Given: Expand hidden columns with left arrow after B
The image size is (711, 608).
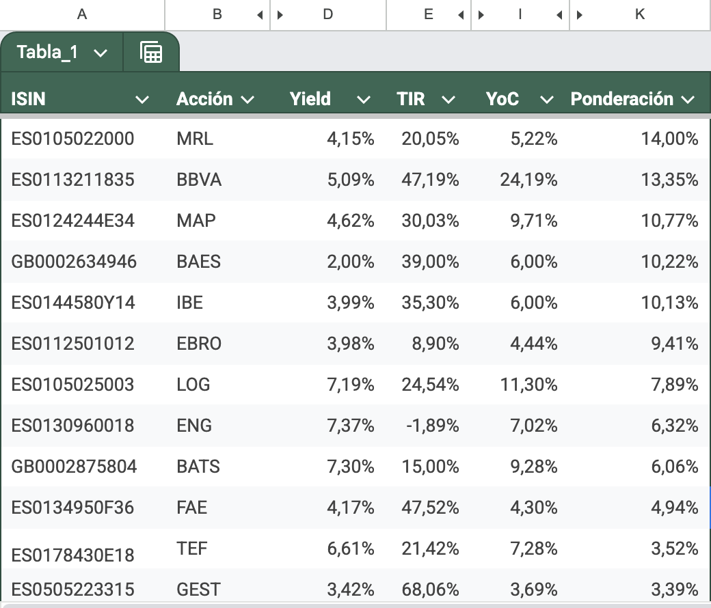Looking at the screenshot, I should point(260,15).
